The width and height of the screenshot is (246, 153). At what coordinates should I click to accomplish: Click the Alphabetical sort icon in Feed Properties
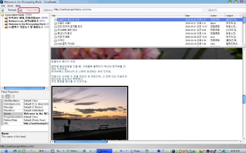pos(8,96)
